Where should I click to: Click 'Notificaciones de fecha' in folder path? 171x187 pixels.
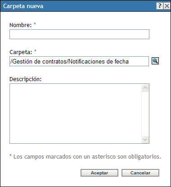(x=99, y=62)
